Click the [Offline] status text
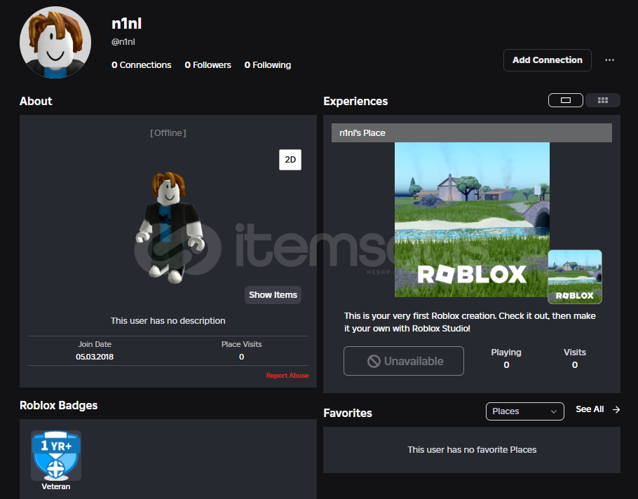 168,133
